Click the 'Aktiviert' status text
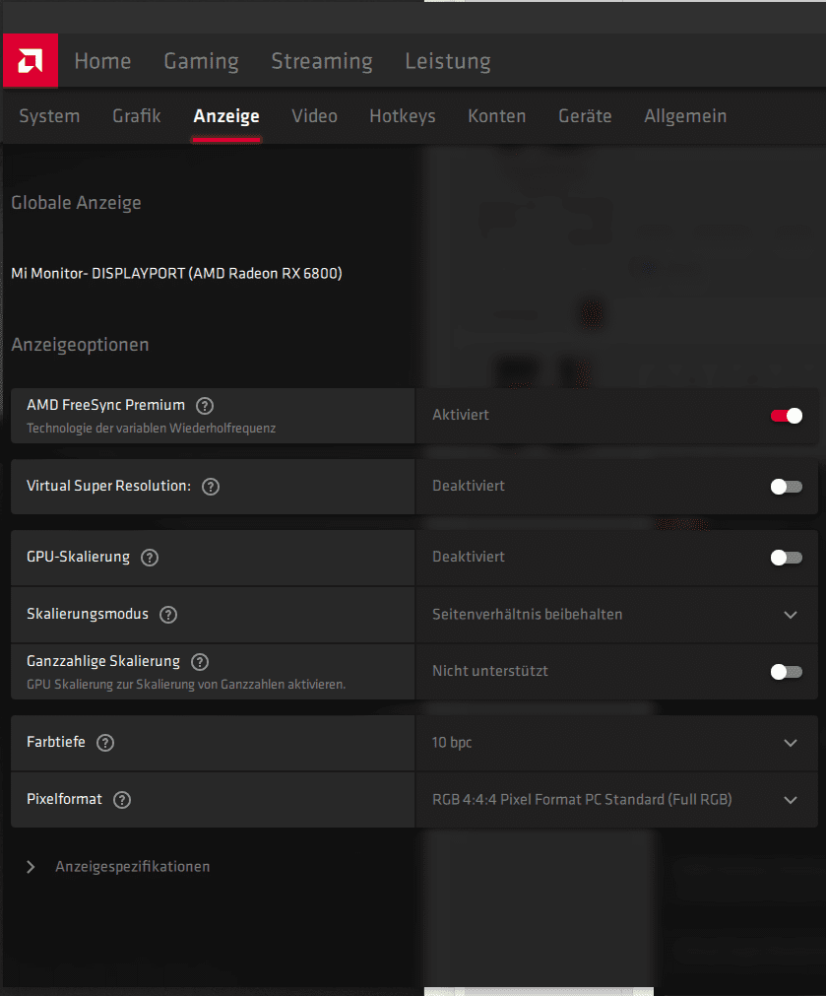This screenshot has width=826, height=996. point(461,415)
